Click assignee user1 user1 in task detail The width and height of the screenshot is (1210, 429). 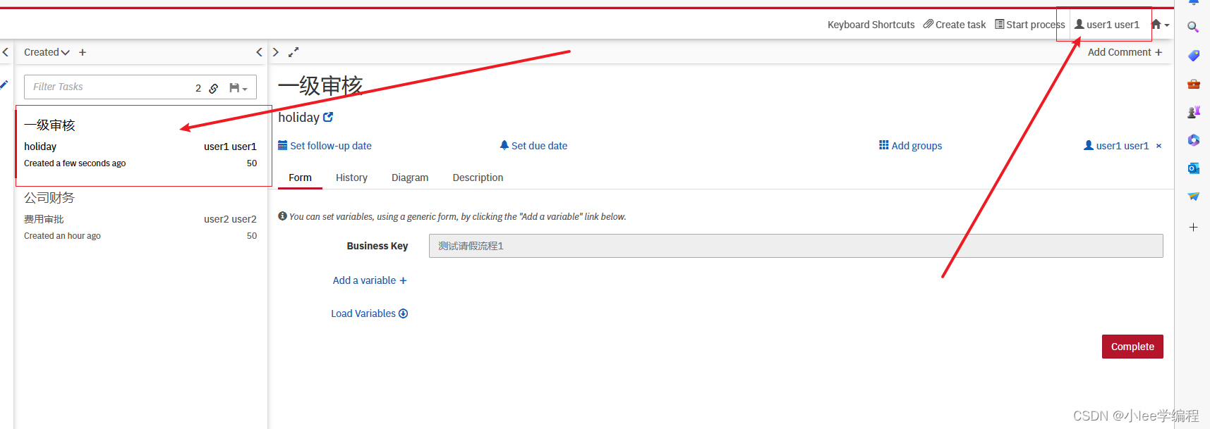[1116, 146]
